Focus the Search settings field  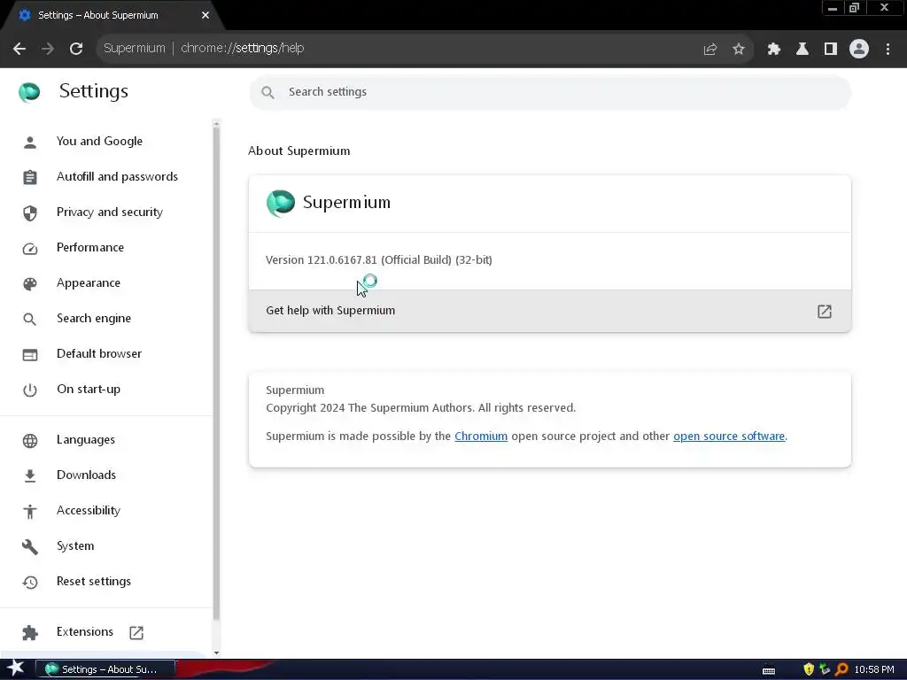[549, 92]
